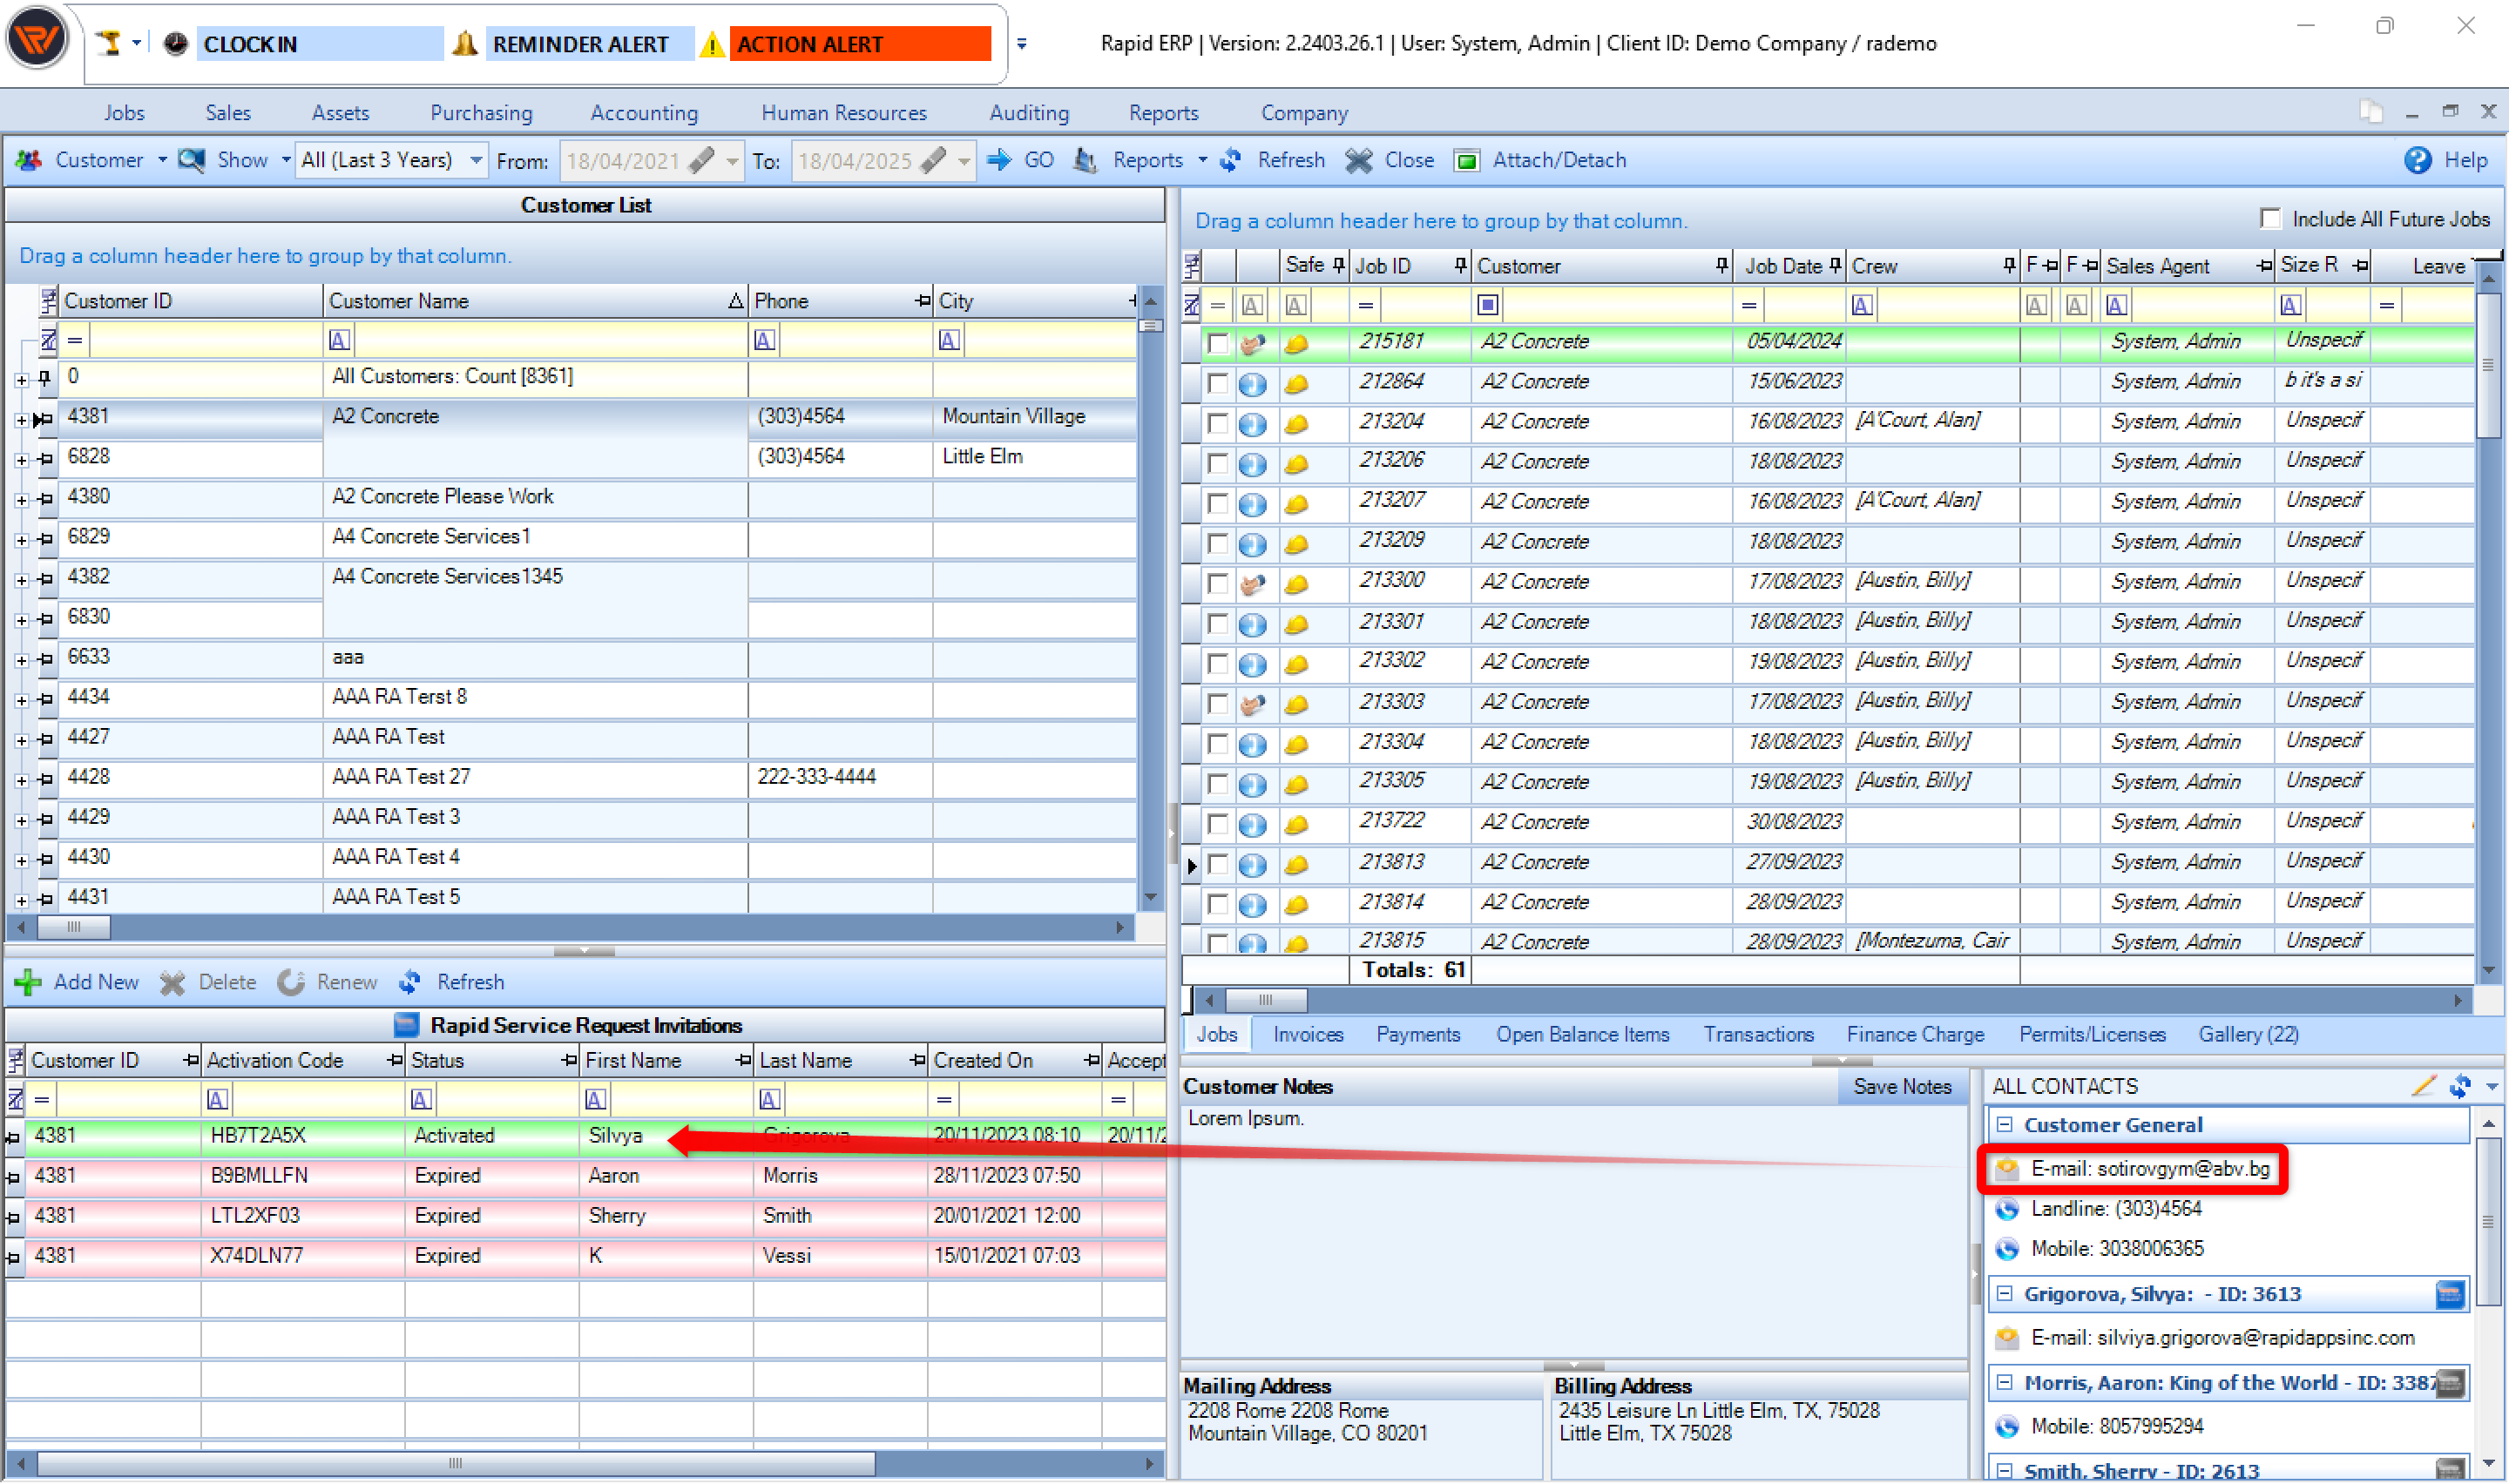
Task: Click the E-mail envelope icon for sotirovgym@abv.bg
Action: [2007, 1169]
